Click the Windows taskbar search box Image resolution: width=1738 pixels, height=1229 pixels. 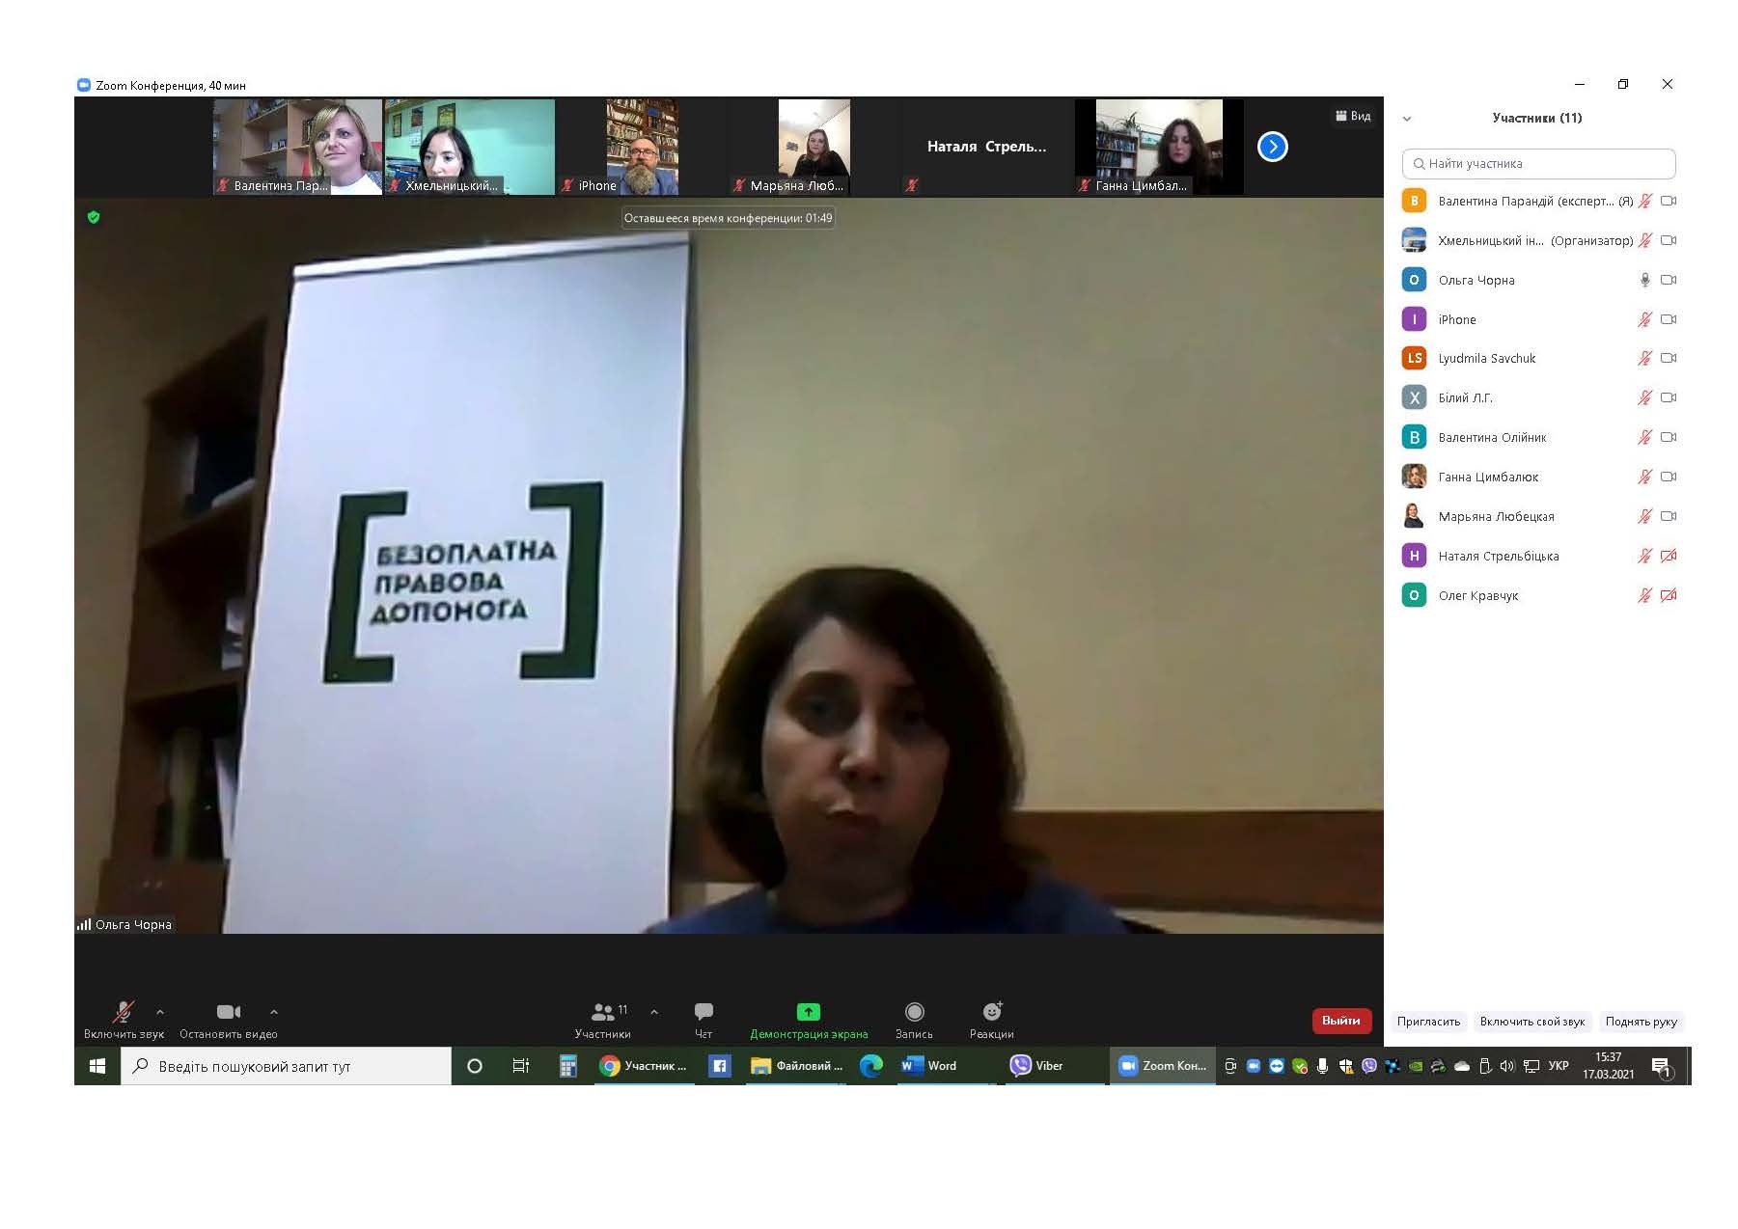287,1066
